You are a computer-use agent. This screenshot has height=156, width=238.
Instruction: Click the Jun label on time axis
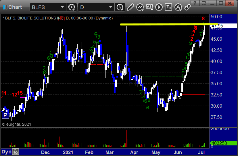point(178,152)
